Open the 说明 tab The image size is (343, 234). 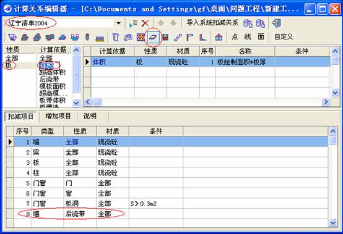click(90, 116)
